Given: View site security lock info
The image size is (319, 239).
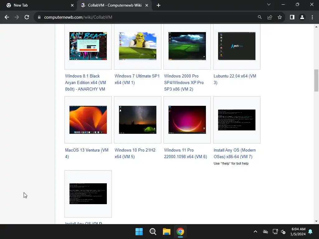Looking at the screenshot, I should click(39, 17).
